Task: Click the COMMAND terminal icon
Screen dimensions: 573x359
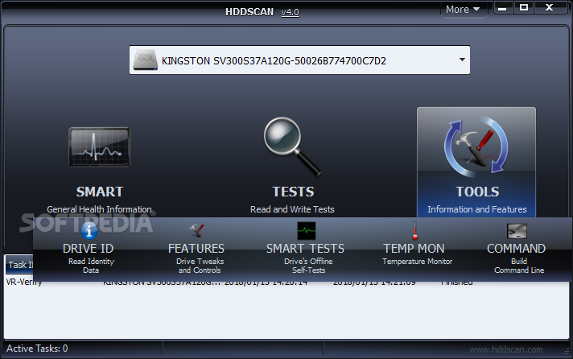Action: [517, 231]
